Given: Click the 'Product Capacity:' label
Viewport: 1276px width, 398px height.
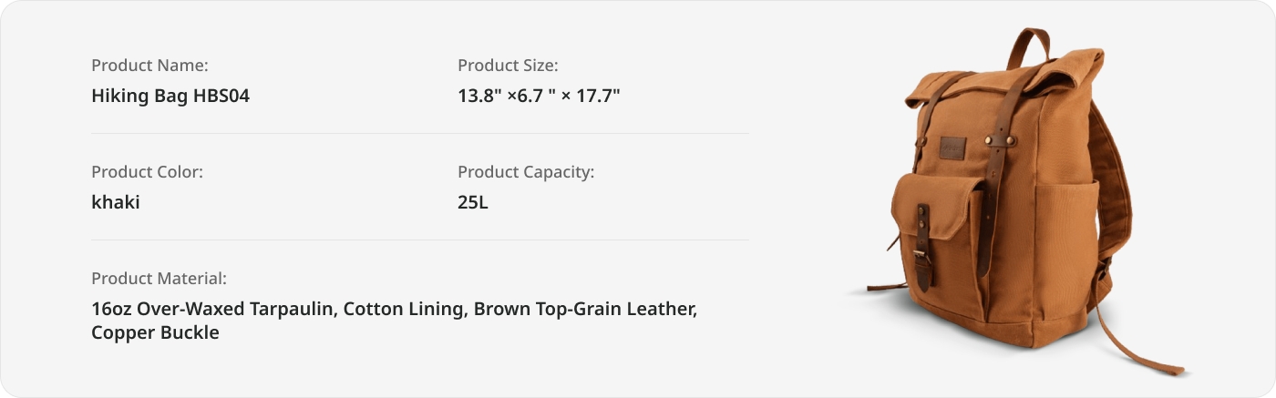Looking at the screenshot, I should [526, 171].
